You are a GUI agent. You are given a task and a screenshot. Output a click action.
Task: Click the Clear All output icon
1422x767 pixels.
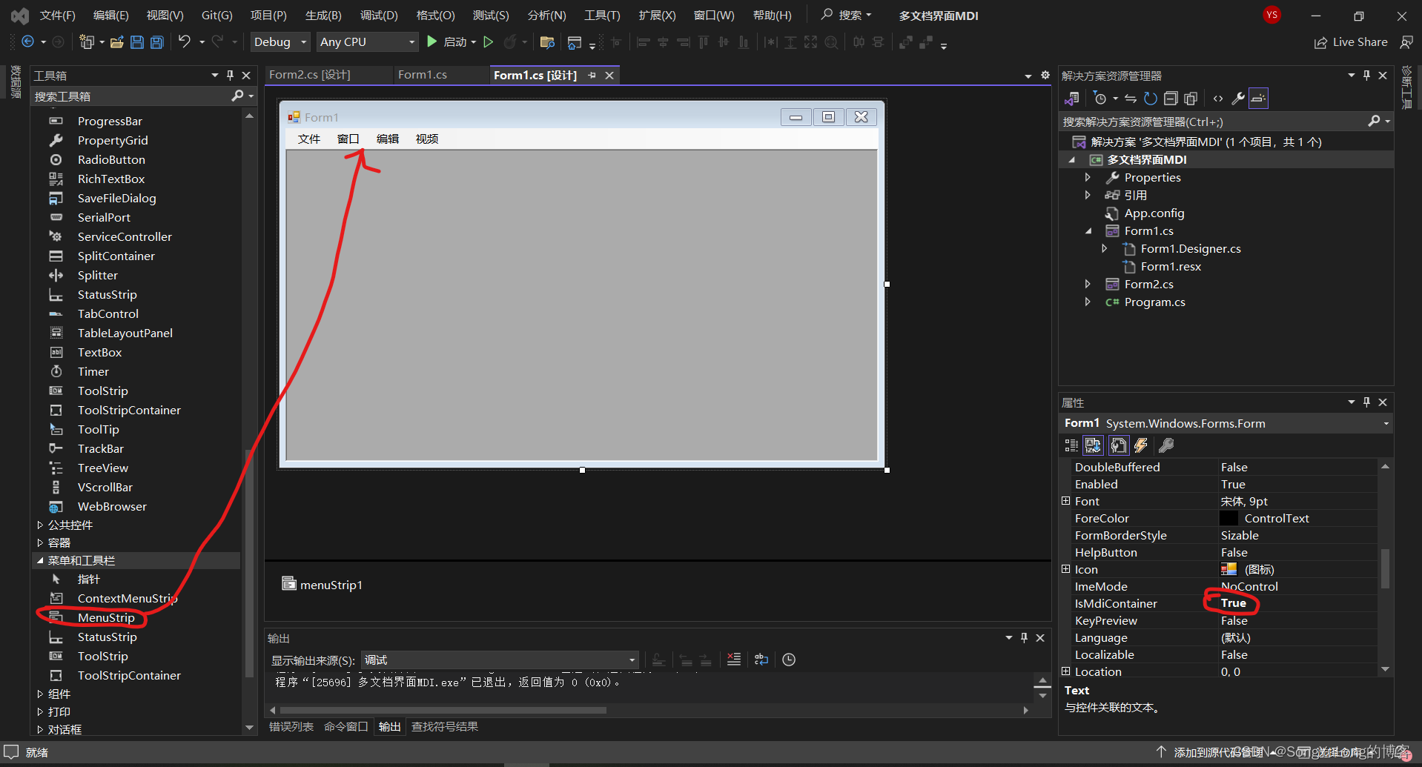pyautogui.click(x=735, y=660)
